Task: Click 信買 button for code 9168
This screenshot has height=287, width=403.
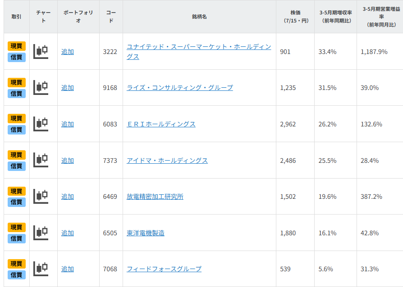Action: point(16,94)
